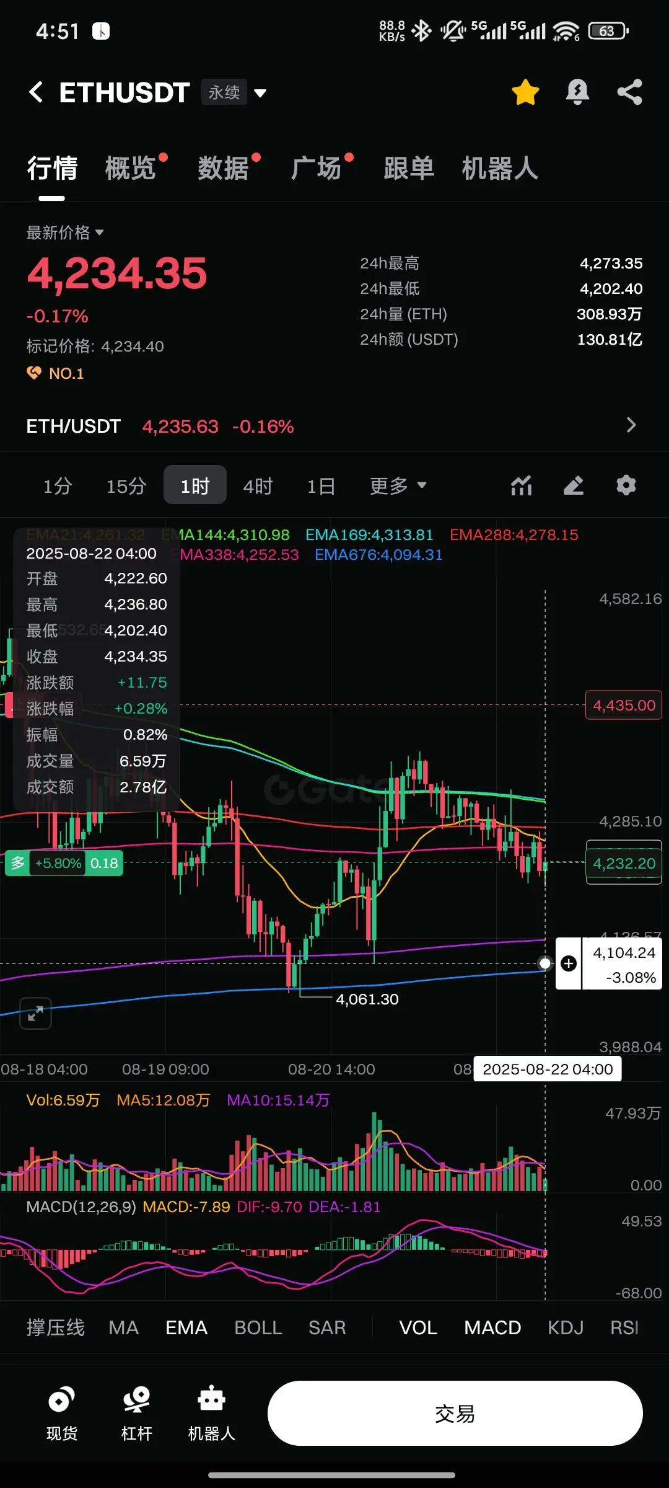Image resolution: width=669 pixels, height=1488 pixels.
Task: Tap the plus icon on crosshair price
Action: 569,963
